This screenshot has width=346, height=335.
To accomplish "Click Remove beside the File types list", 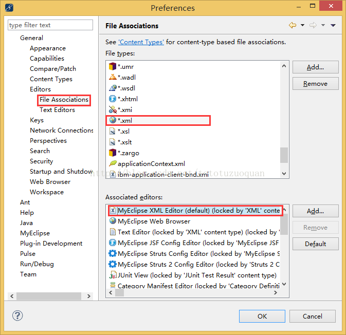I will (316, 84).
